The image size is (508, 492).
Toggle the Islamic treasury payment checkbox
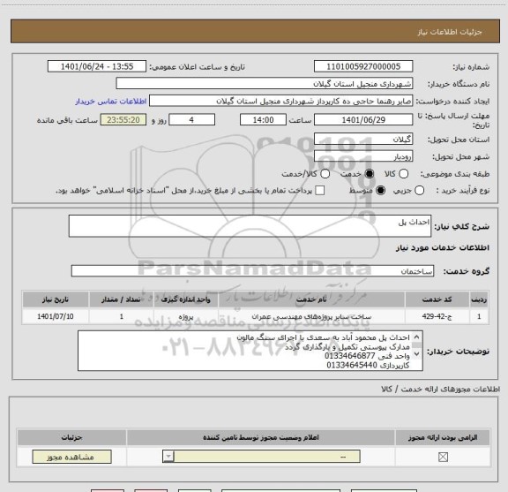[x=320, y=191]
